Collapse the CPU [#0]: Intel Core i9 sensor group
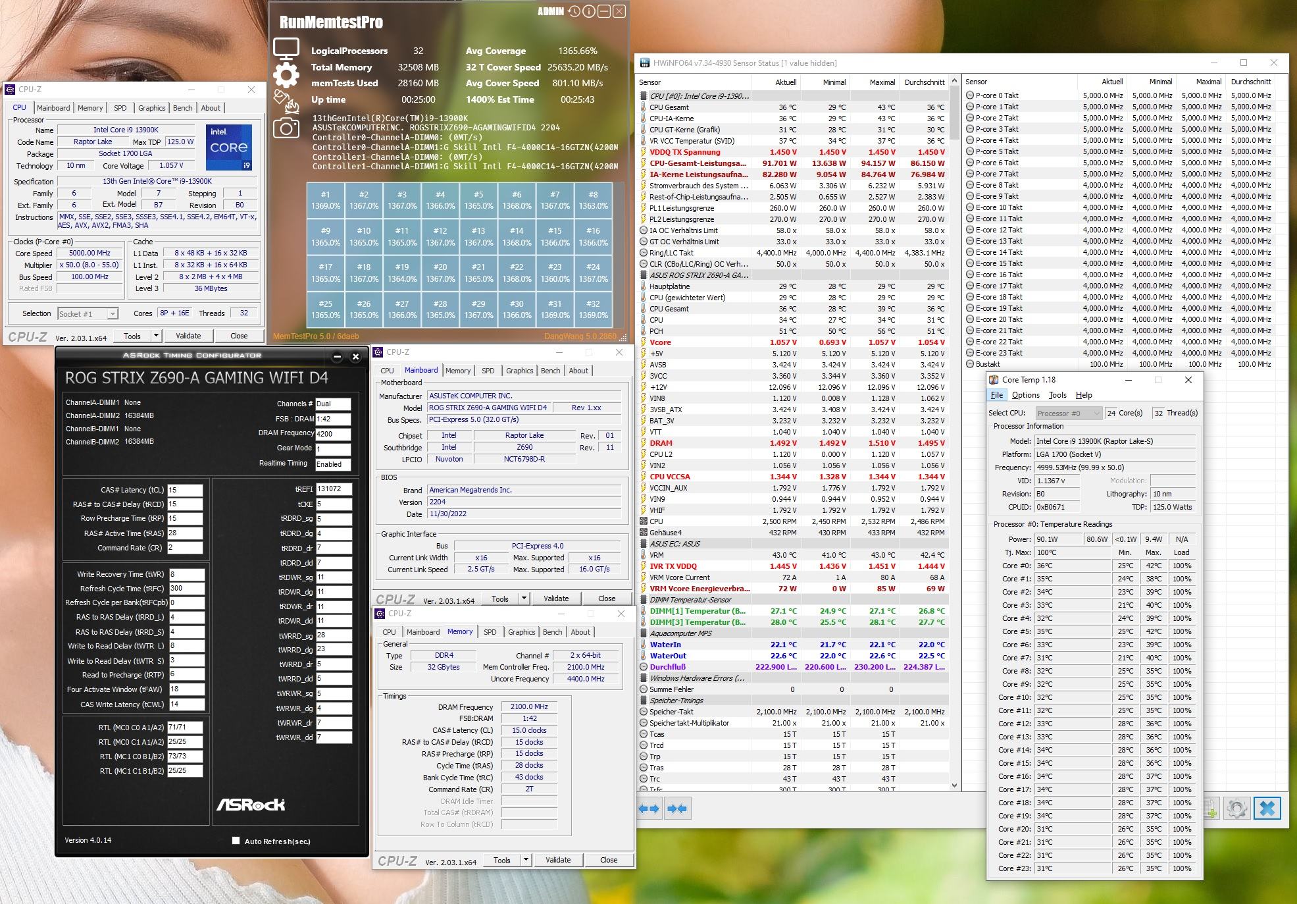Image resolution: width=1297 pixels, height=904 pixels. 644,96
